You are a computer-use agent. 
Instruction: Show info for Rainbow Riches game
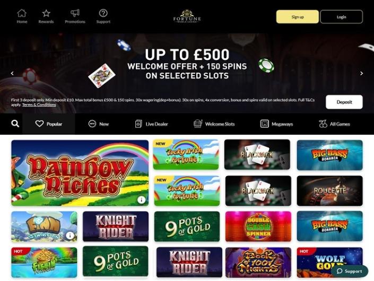141,200
